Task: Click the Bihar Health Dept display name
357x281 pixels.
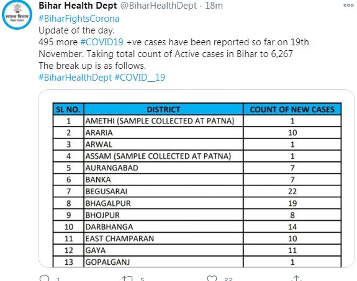Action: (x=78, y=6)
